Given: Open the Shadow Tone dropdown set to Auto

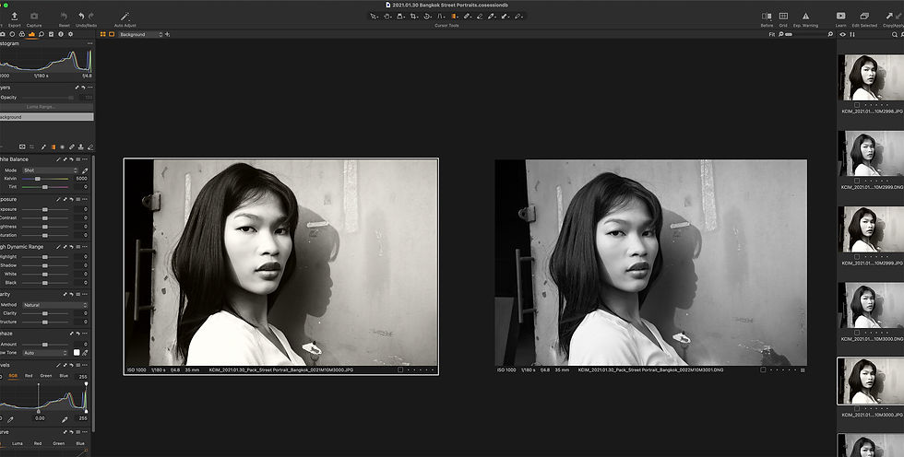Looking at the screenshot, I should (x=45, y=353).
